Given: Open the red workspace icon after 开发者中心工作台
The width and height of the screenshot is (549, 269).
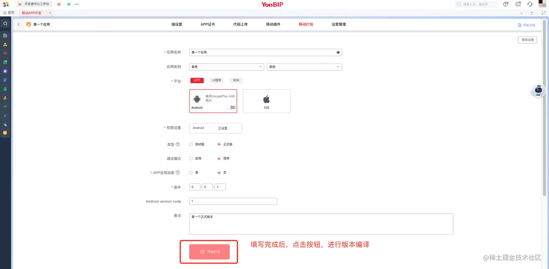Looking at the screenshot, I should coord(59,4).
